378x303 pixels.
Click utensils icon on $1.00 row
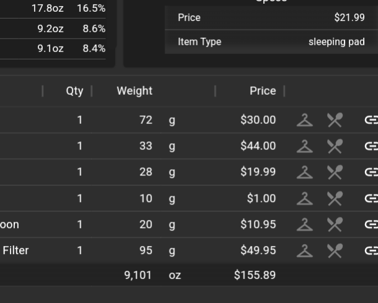pyautogui.click(x=335, y=198)
